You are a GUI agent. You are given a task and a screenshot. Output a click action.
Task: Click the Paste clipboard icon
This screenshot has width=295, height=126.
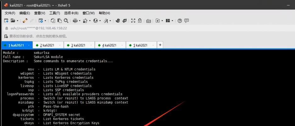pos(60,20)
